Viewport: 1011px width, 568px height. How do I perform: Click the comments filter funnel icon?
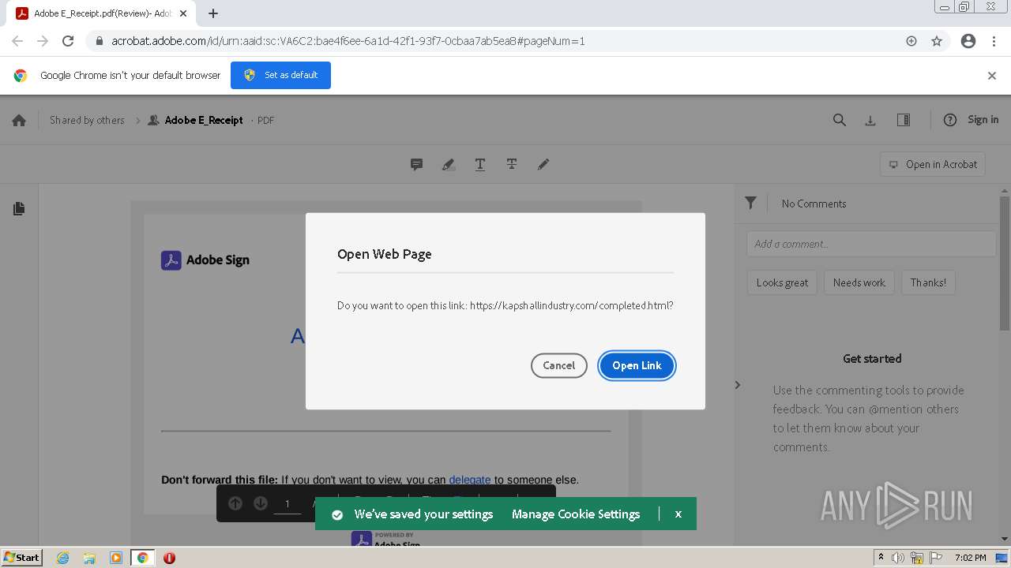point(750,204)
